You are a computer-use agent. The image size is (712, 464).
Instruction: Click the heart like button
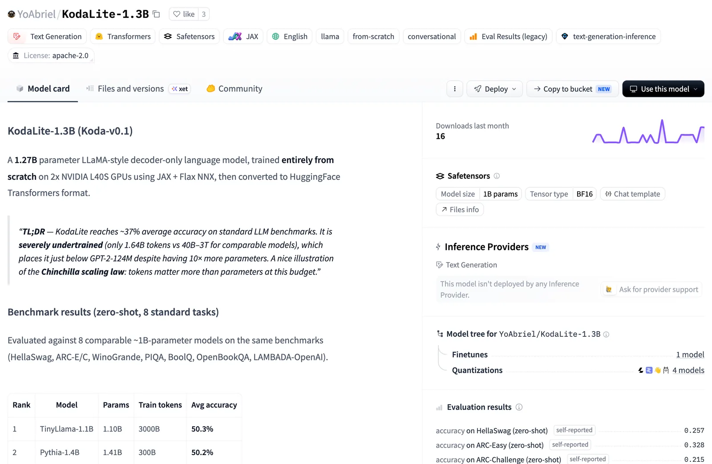[184, 14]
